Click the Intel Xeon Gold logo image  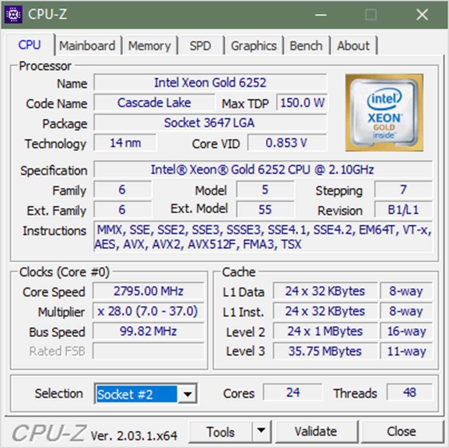(384, 113)
